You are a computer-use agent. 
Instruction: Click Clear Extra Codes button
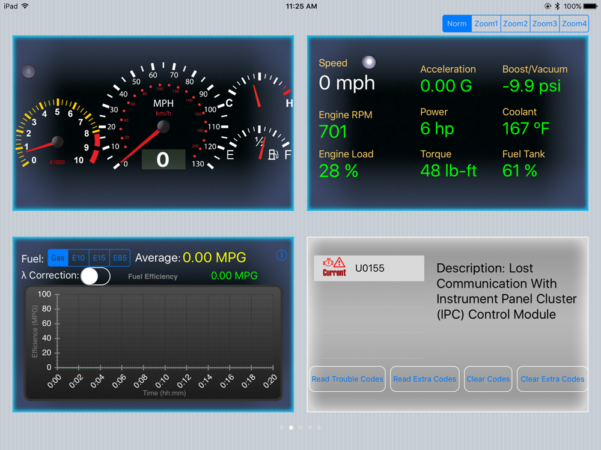pyautogui.click(x=552, y=379)
